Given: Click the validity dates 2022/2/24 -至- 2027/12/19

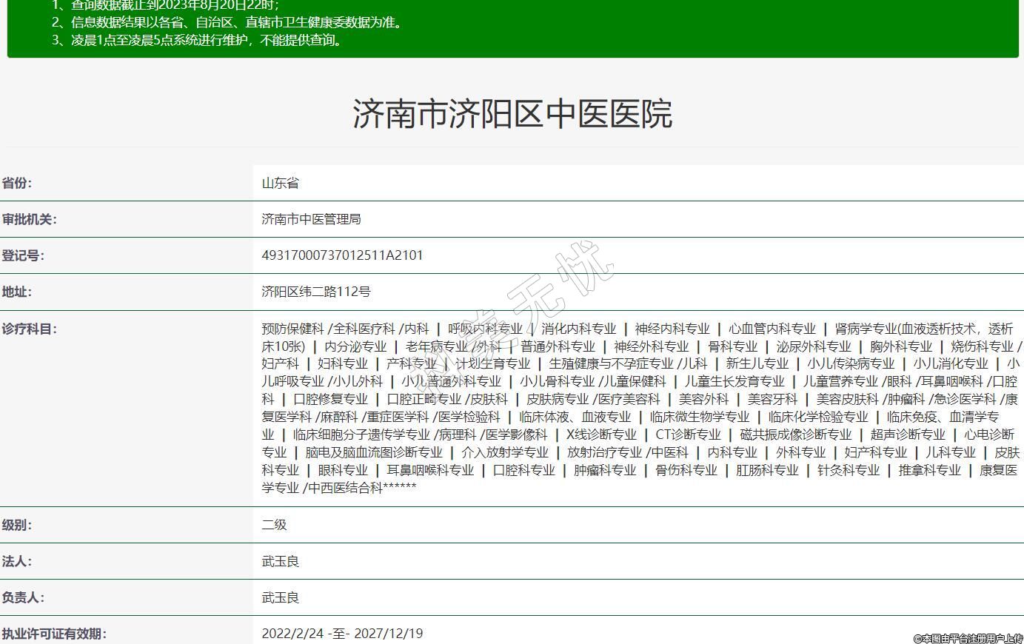Looking at the screenshot, I should click(342, 634).
